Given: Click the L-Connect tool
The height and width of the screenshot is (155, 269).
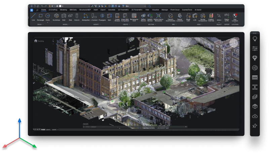Looking at the screenshot, I should (x=94, y=16).
